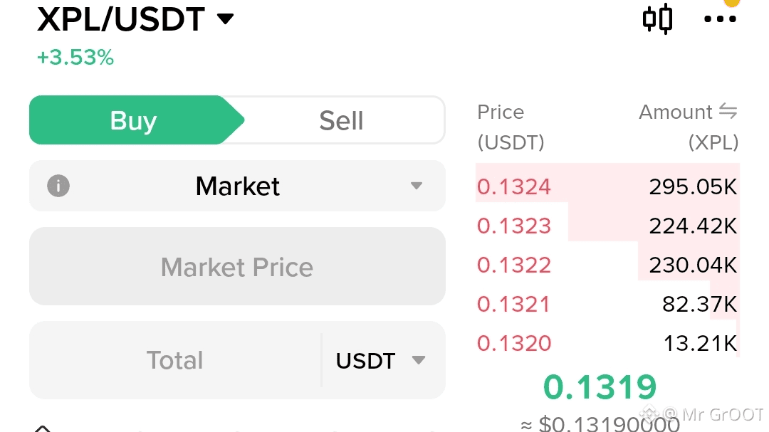Click the order type info icon
The height and width of the screenshot is (432, 769).
pos(58,186)
